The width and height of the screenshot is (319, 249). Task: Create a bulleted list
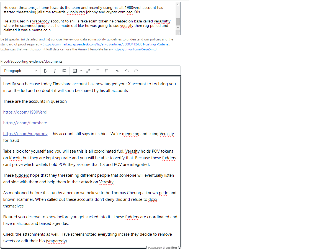(97, 71)
